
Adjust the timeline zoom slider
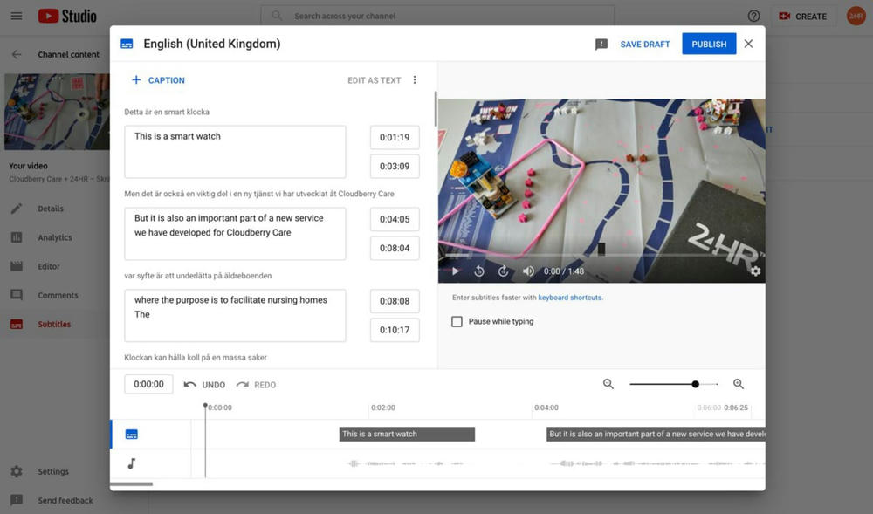[695, 384]
